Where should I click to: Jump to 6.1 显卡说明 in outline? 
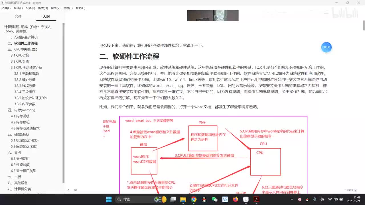(x=20, y=159)
